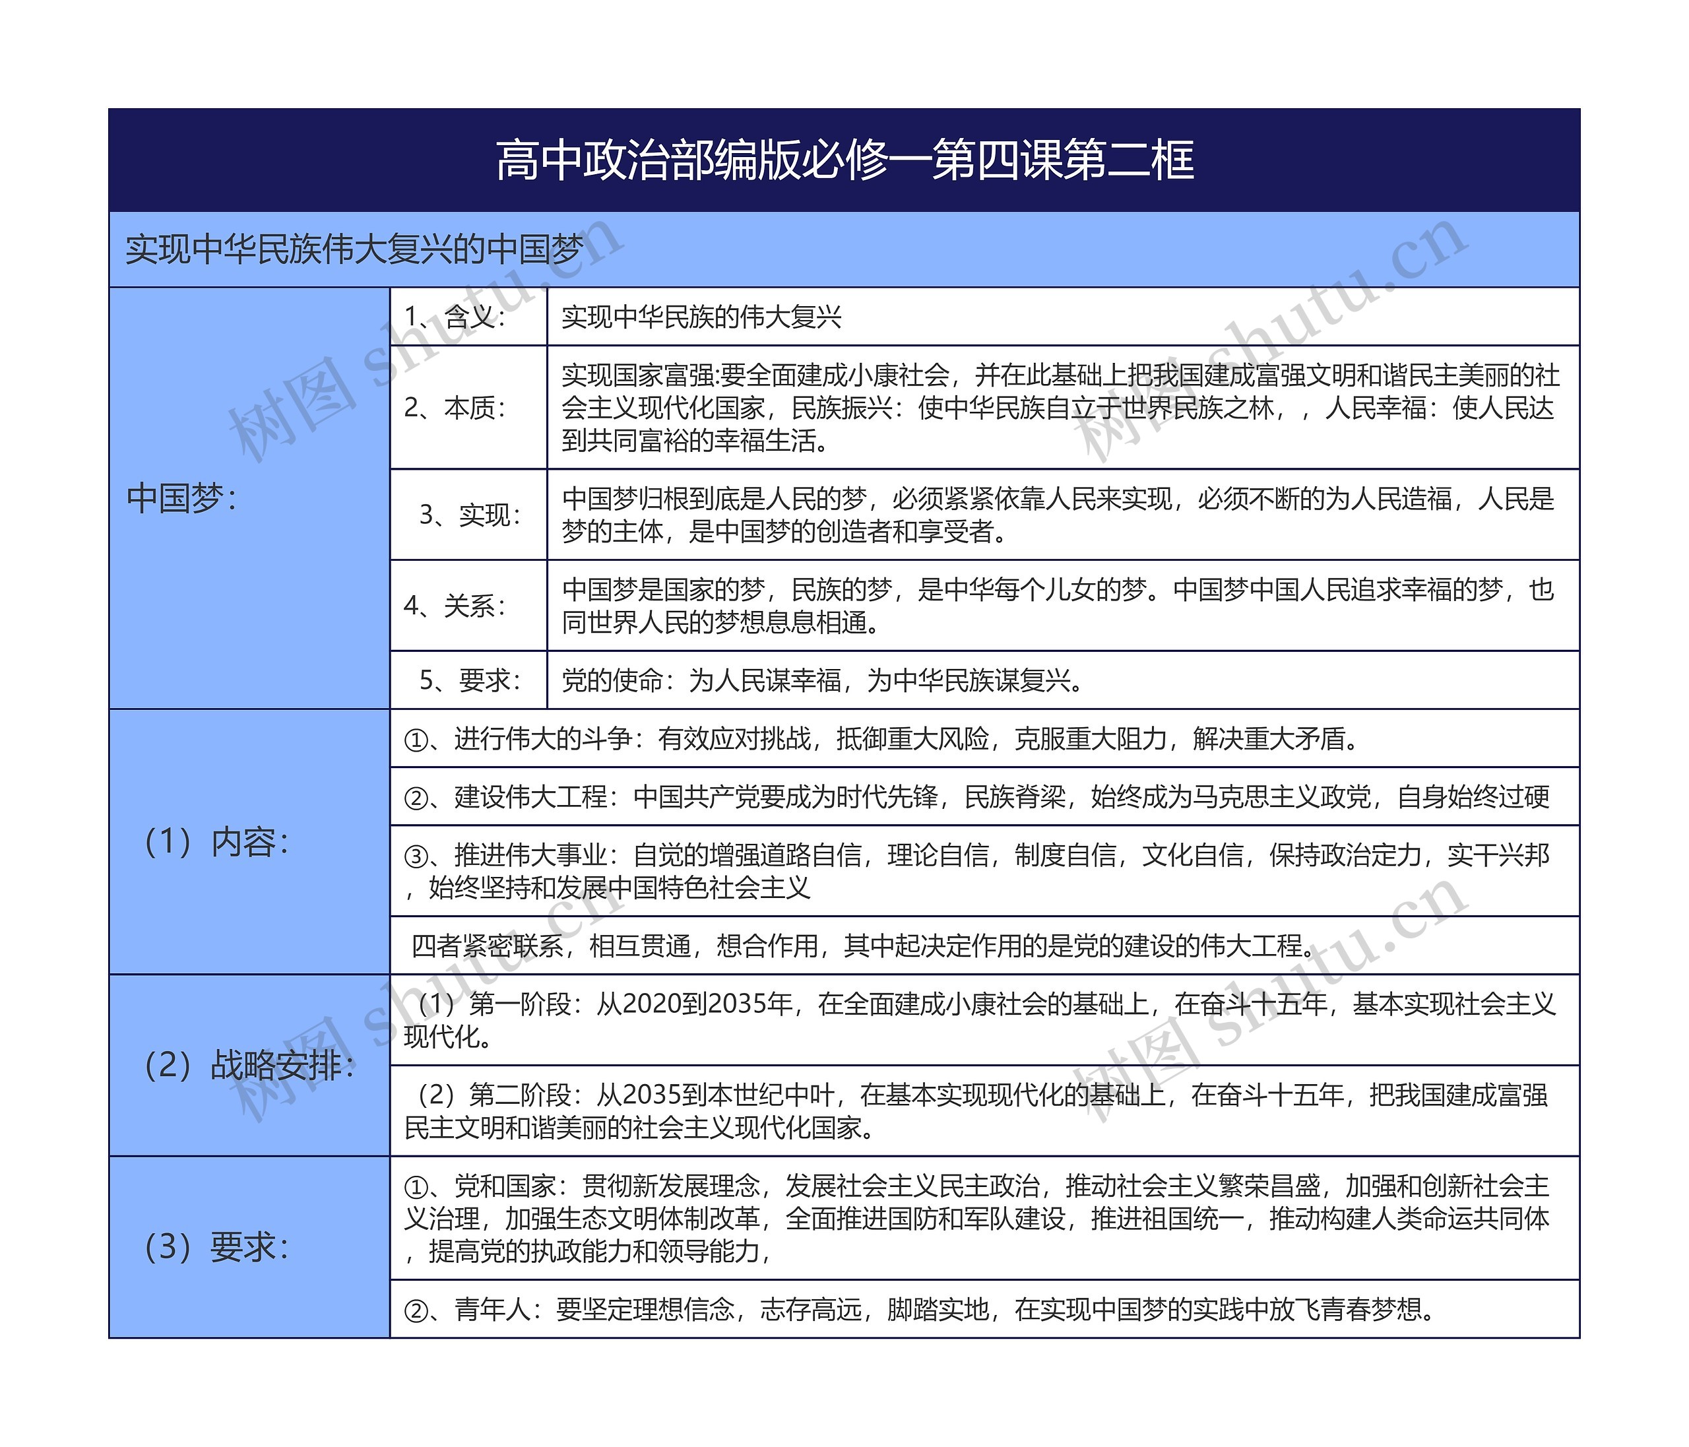Select the label 1、含义：
Viewport: 1689px width, 1447px height.
coord(456,316)
